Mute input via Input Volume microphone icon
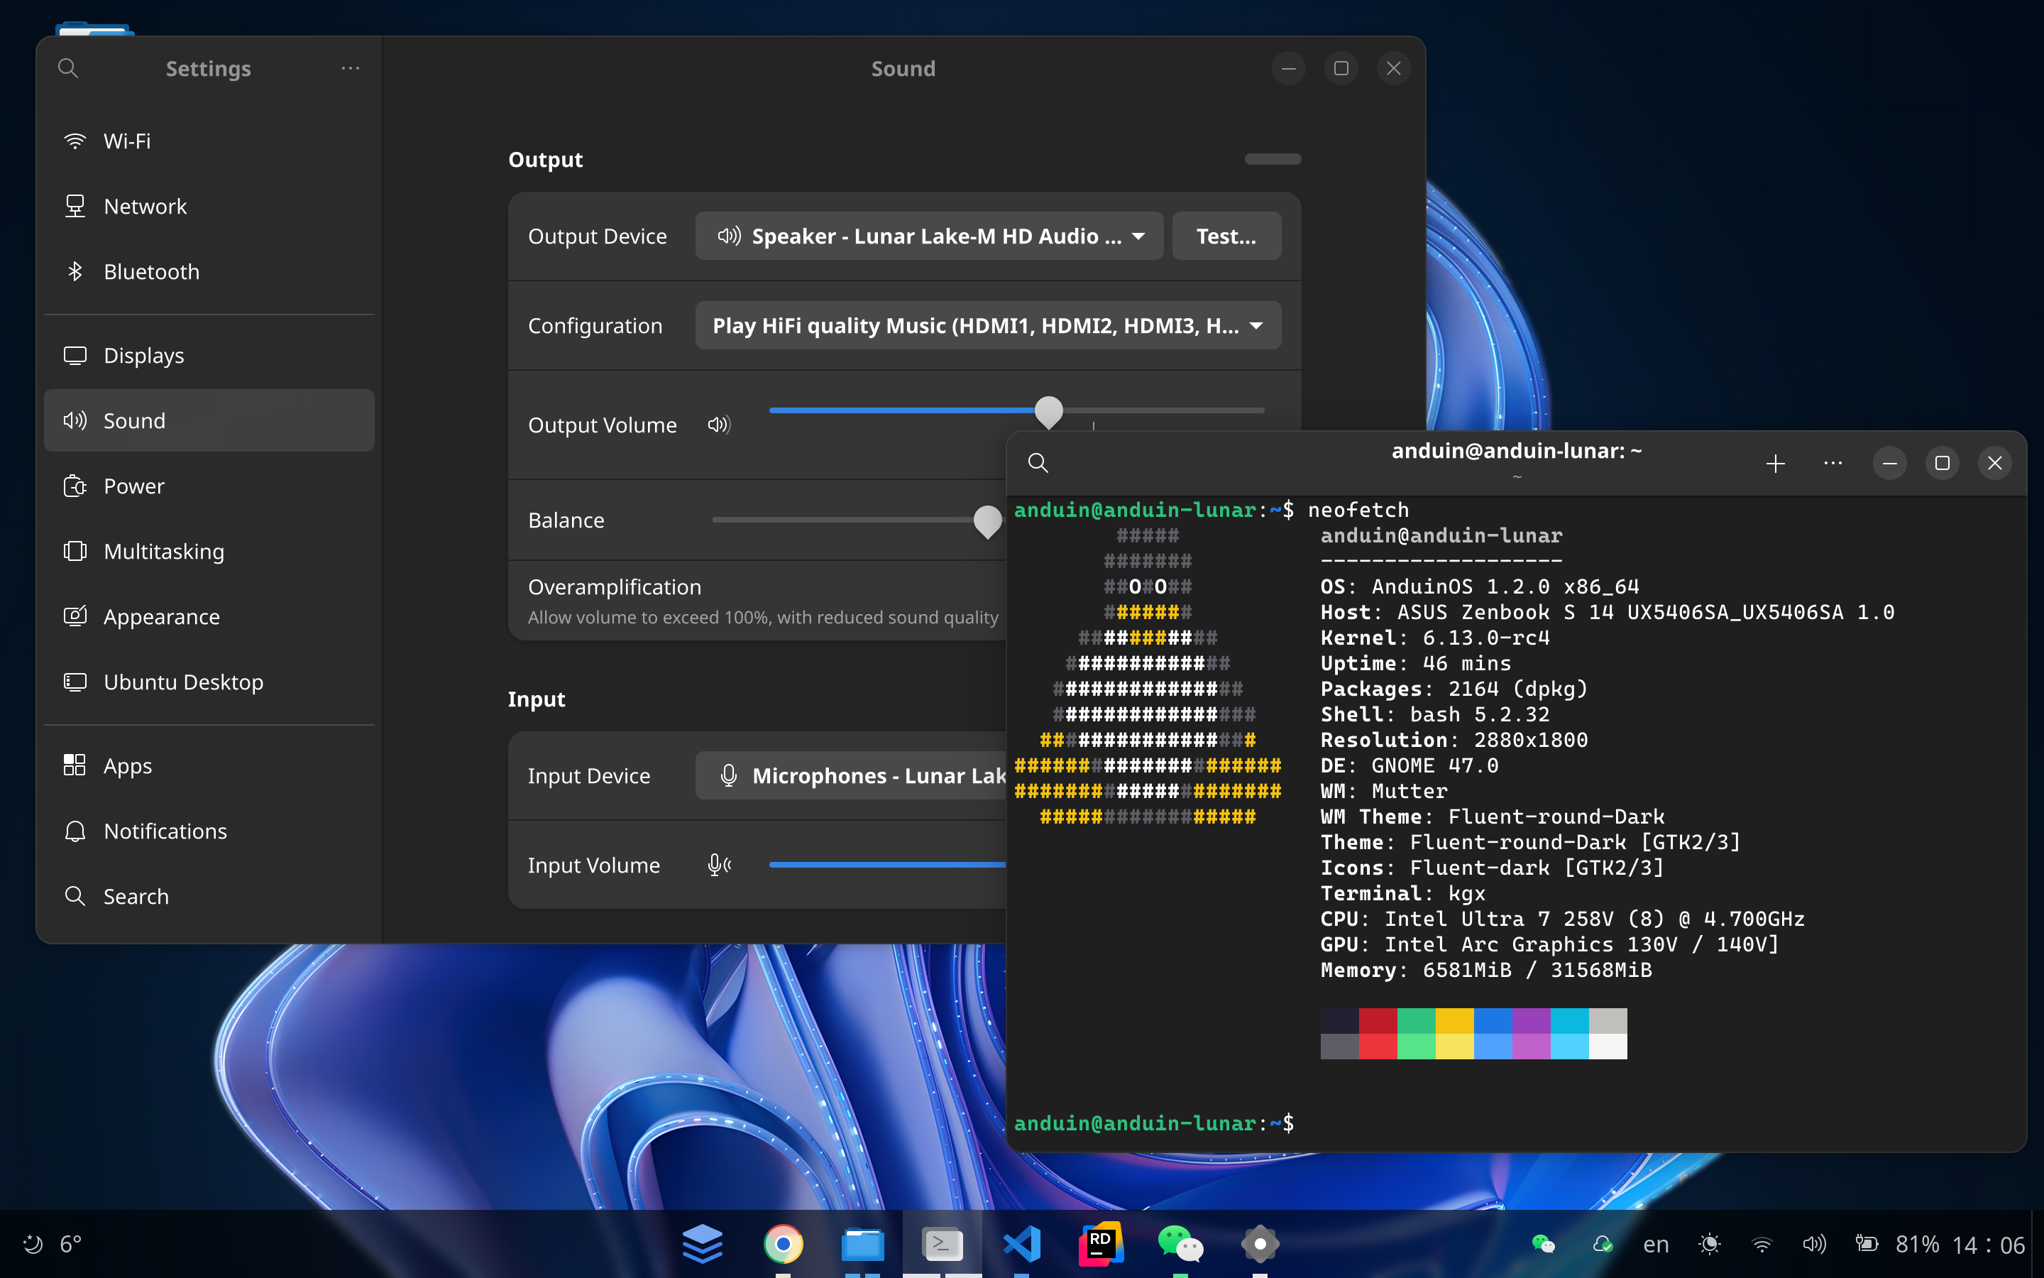 click(x=719, y=865)
